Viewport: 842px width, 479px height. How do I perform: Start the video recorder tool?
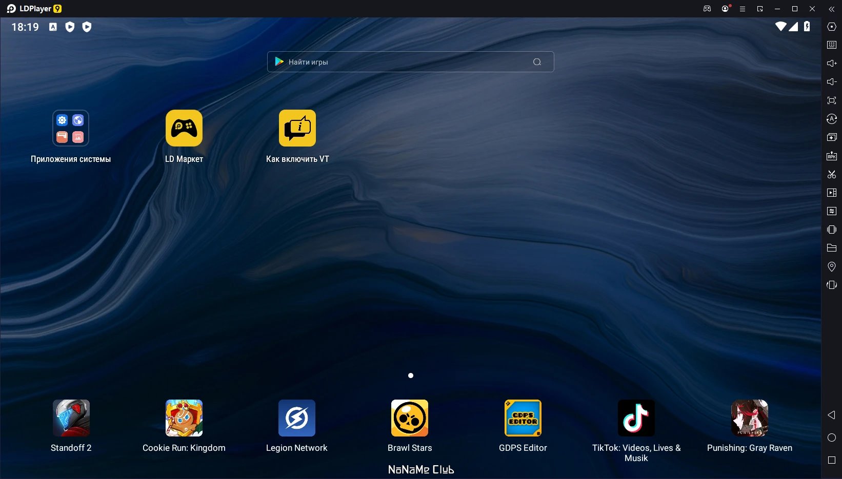click(832, 193)
